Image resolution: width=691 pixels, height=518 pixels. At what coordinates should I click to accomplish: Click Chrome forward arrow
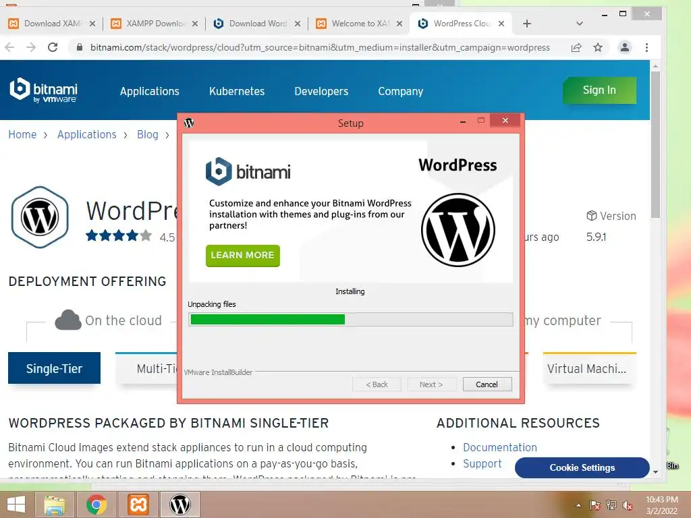tap(31, 47)
